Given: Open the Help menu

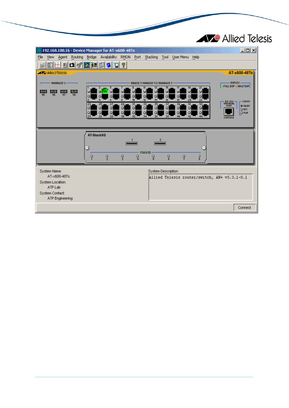Looking at the screenshot, I should pos(196,57).
